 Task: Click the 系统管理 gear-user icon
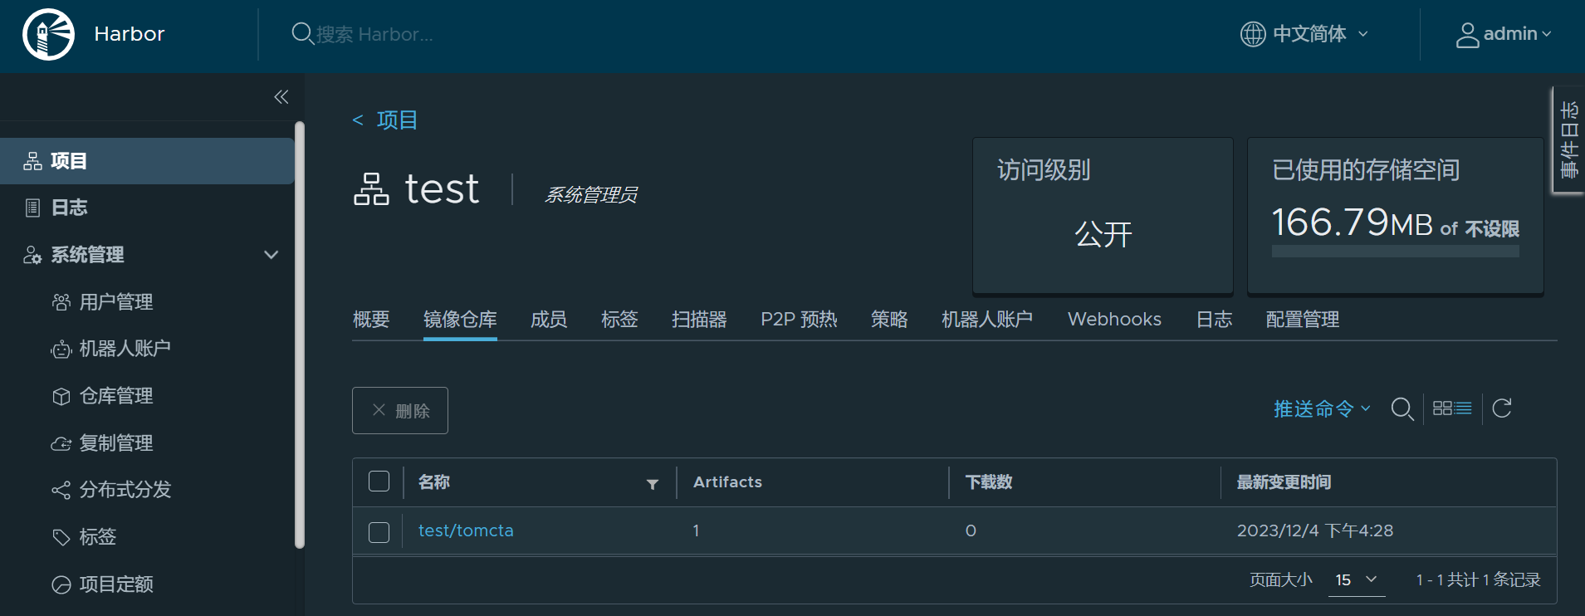[x=32, y=255]
